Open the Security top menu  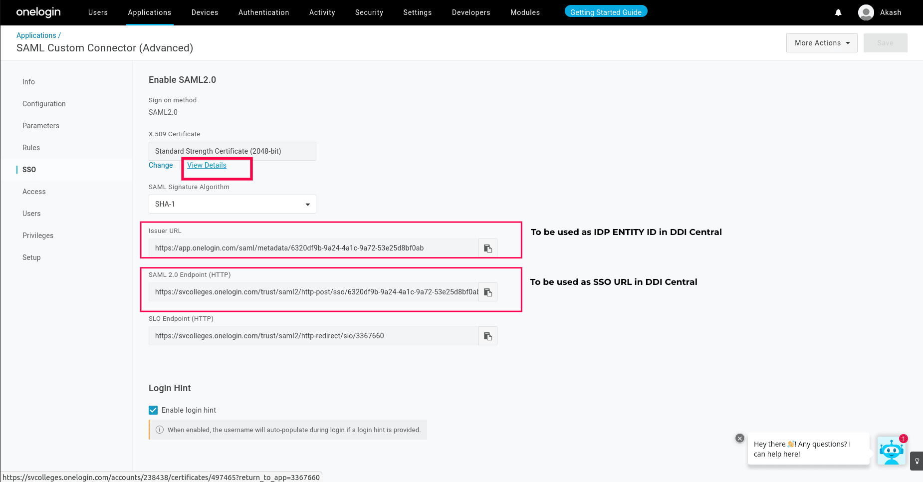coord(369,12)
